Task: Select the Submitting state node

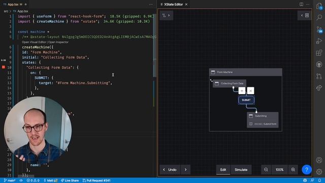Action: click(263, 116)
